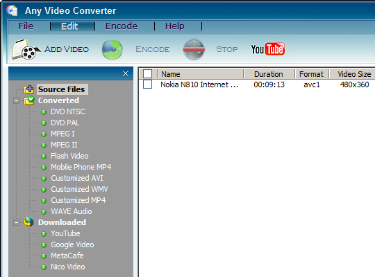Image resolution: width=375 pixels, height=277 pixels.
Task: Select Mobile Phone MP4 category
Action: click(81, 167)
